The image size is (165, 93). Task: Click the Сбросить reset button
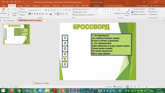[x=22, y=12]
